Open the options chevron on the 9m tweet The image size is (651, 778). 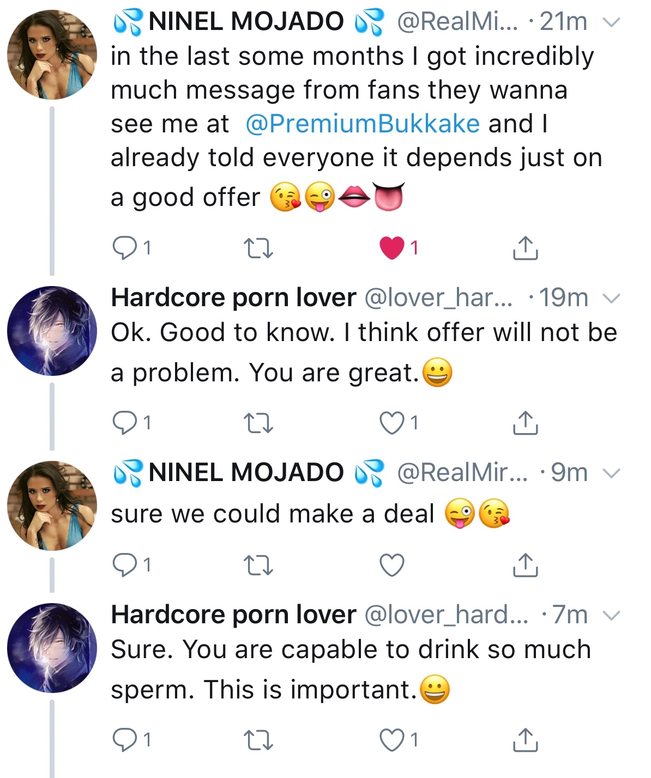612,473
